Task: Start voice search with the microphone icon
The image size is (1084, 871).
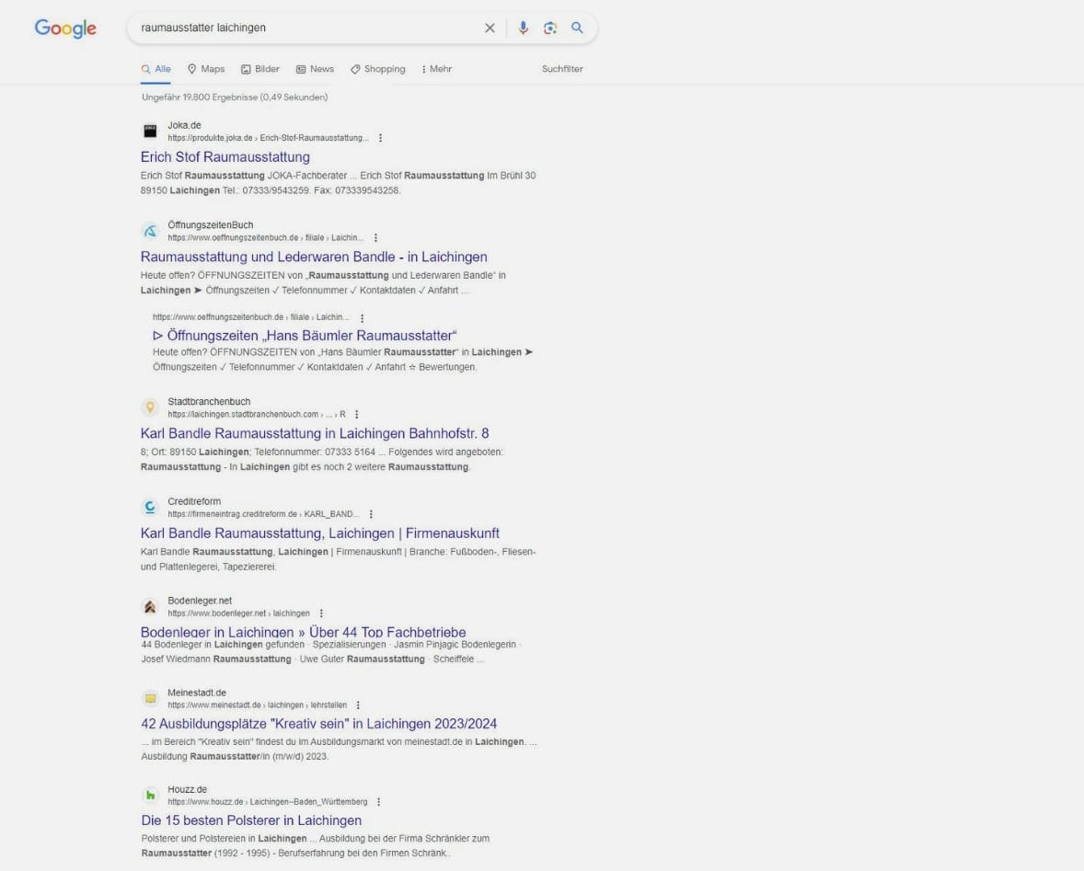Action: point(524,28)
